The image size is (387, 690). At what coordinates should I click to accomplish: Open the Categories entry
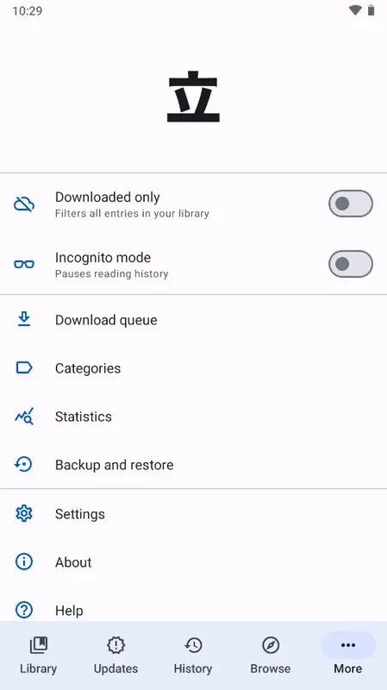(x=193, y=368)
